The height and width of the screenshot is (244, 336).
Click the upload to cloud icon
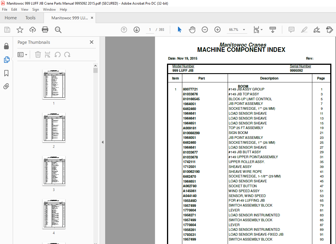tap(33, 30)
